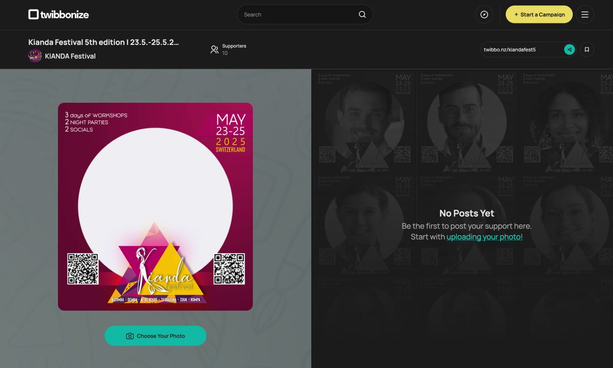Click the MAY 23-25 date on frame
The height and width of the screenshot is (368, 613).
(x=231, y=125)
